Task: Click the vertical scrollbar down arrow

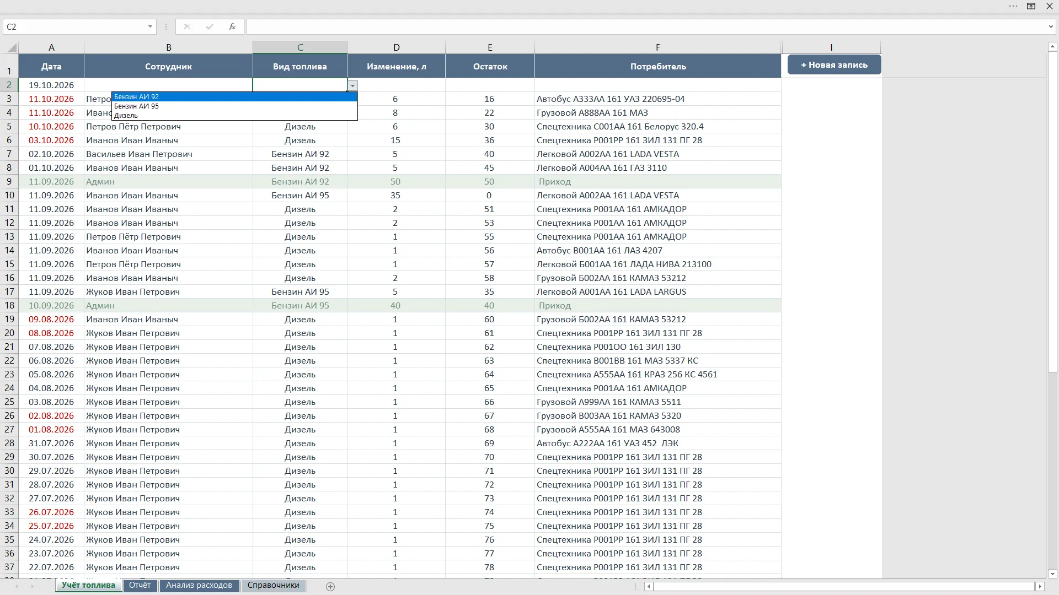Action: 1052,574
